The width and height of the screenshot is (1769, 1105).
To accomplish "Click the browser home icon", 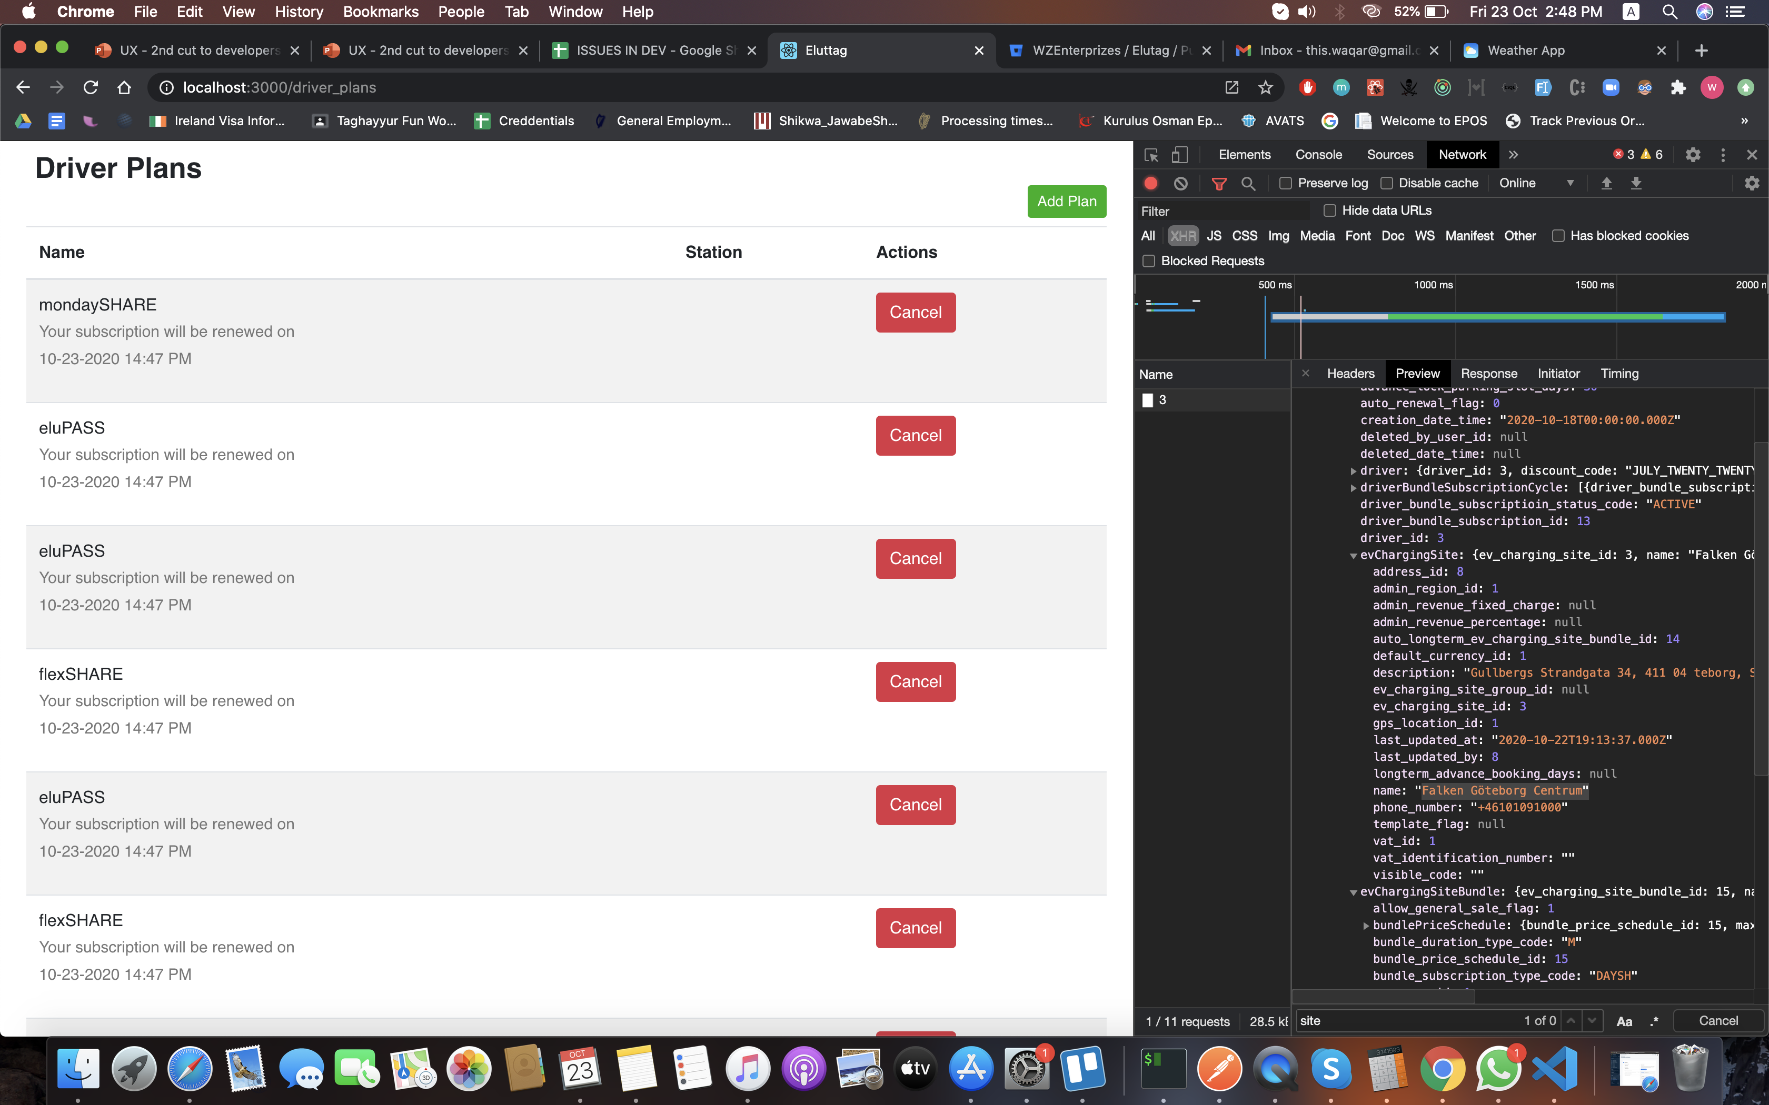I will (124, 88).
